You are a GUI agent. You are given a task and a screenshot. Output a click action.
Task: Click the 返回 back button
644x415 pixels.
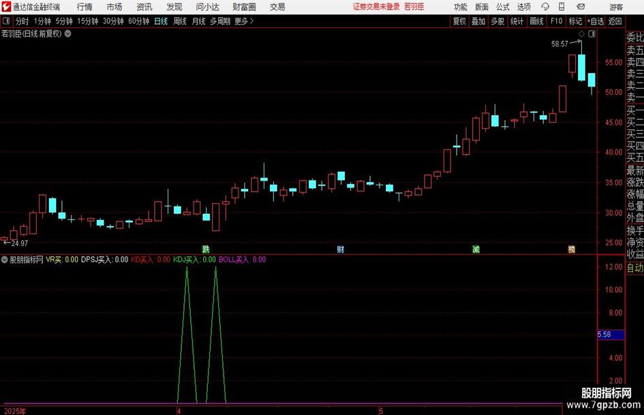pyautogui.click(x=615, y=21)
